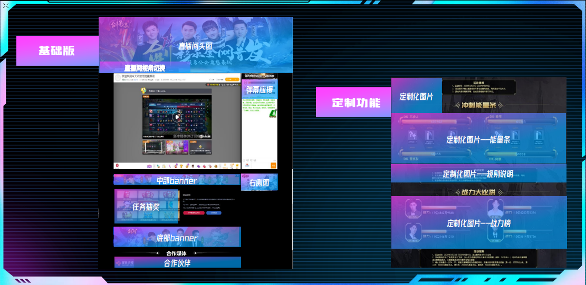Screen dimensions: 586x285
Task: Click the red button in activity rules
Action: [x=193, y=213]
